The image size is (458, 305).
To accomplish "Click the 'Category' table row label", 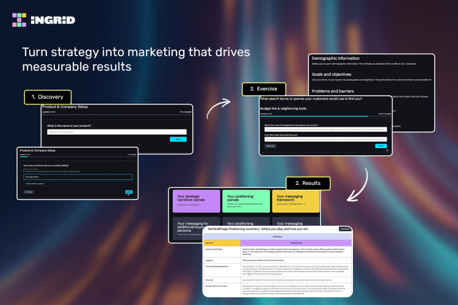I will [x=209, y=260].
